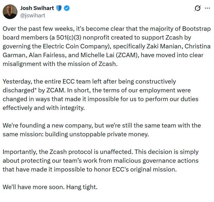Click the "501(c)(3)" text
This screenshot has width=214, height=202.
(73, 38)
